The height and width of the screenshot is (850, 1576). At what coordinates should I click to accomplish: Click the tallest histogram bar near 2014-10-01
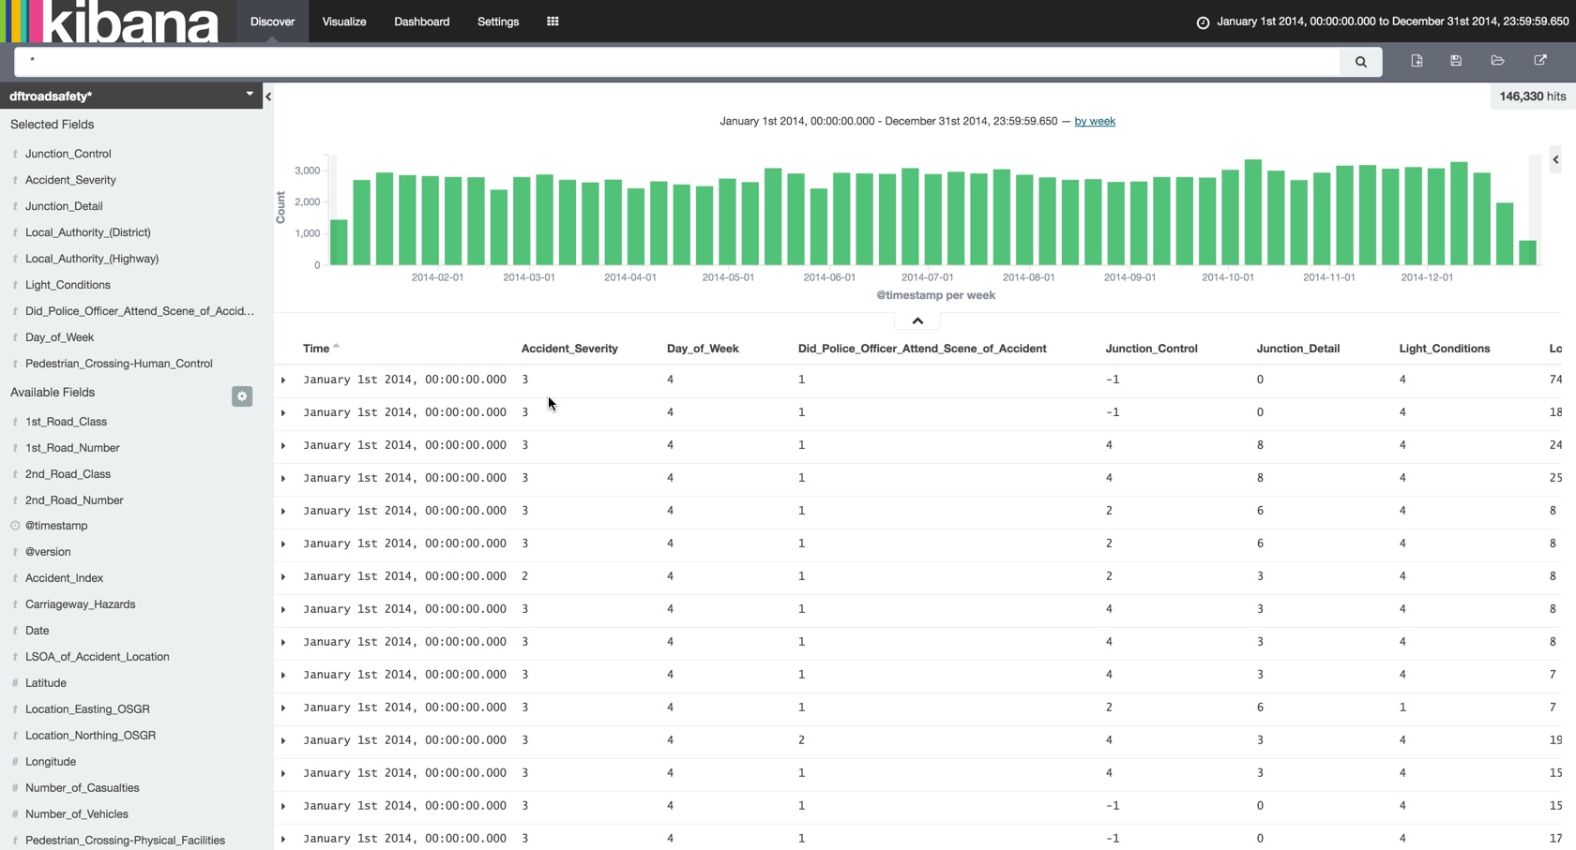[x=1252, y=213]
